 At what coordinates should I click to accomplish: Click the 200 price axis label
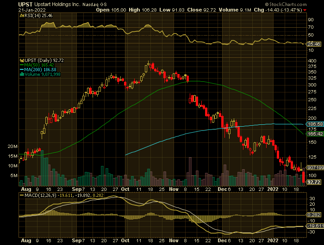[312, 118]
